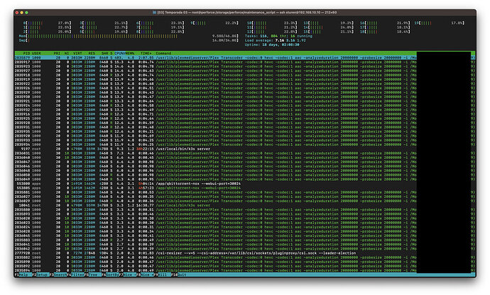Select the qbittorrent-nox row PID 553805
Screen dimensions: 490x295
(x=245, y=188)
